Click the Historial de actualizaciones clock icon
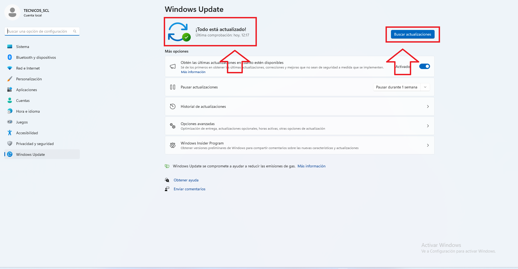Screen dimensions: 518x269 [x=173, y=106]
